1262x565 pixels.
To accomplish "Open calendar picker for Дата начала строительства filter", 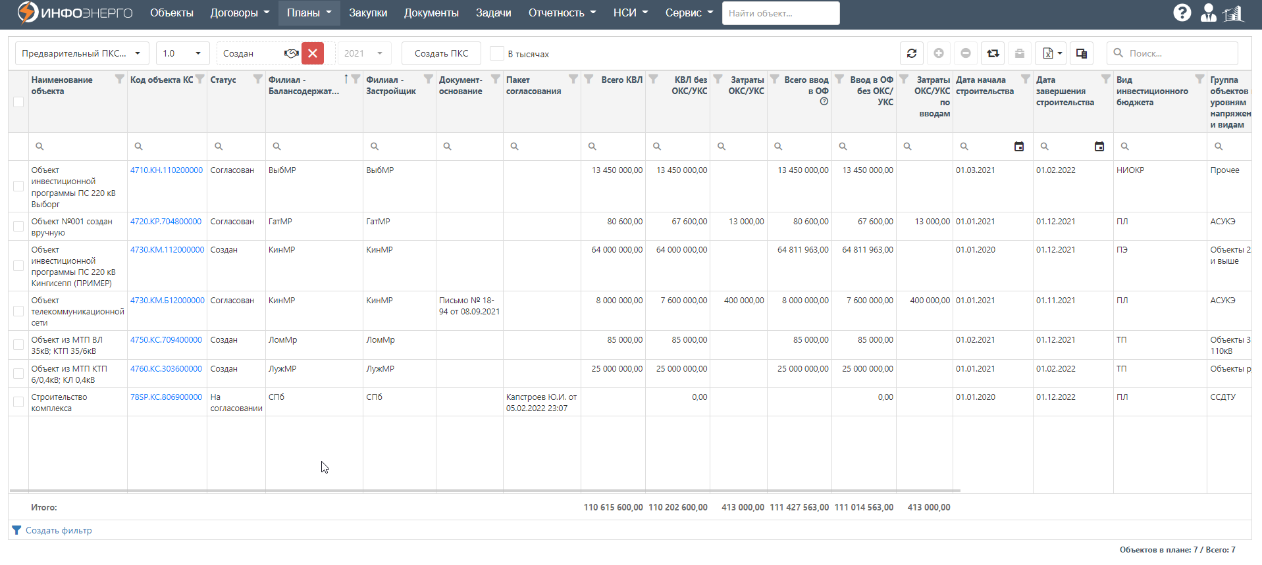I will coord(1019,147).
